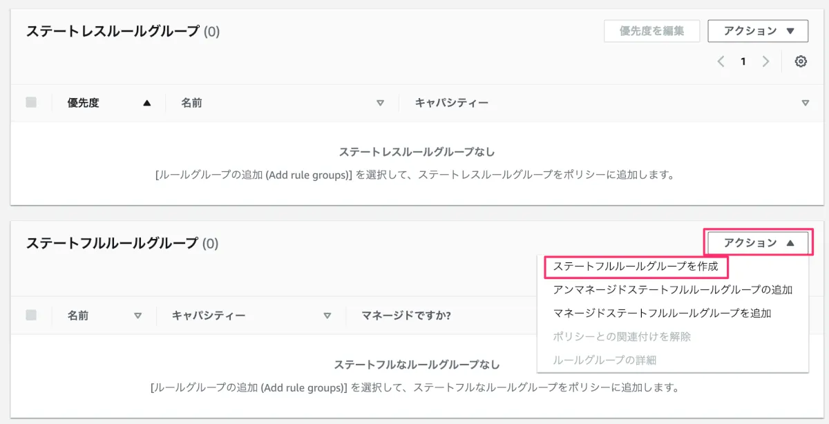This screenshot has width=829, height=424.
Task: Go to next page in stateless pagination
Action: (x=765, y=61)
